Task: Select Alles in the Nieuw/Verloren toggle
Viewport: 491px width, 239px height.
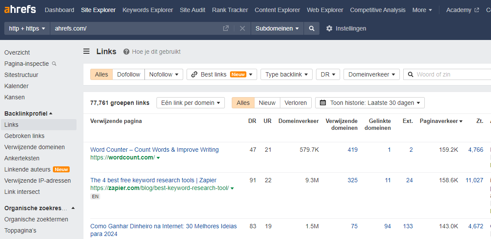Action: point(243,103)
